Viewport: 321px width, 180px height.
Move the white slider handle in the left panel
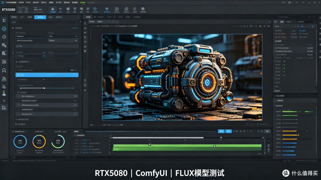click(44, 88)
